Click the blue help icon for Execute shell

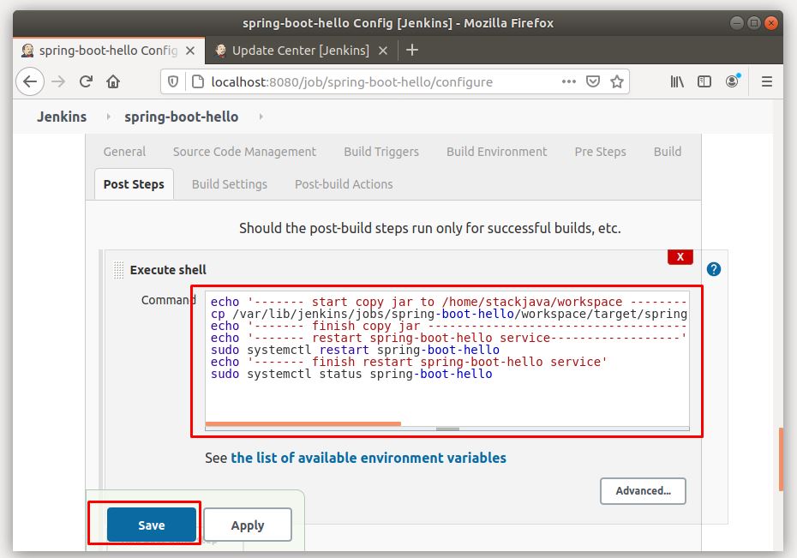pos(714,269)
